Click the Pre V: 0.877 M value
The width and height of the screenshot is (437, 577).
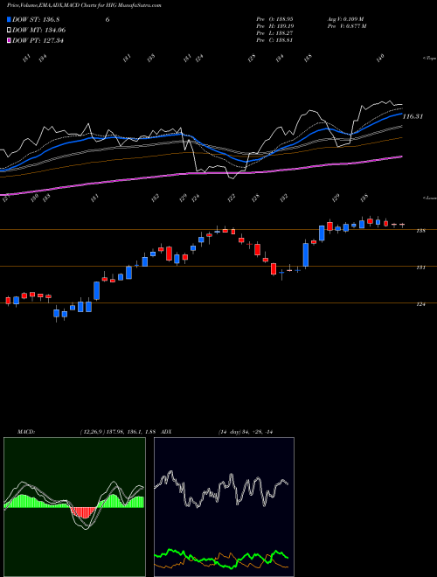tap(347, 26)
